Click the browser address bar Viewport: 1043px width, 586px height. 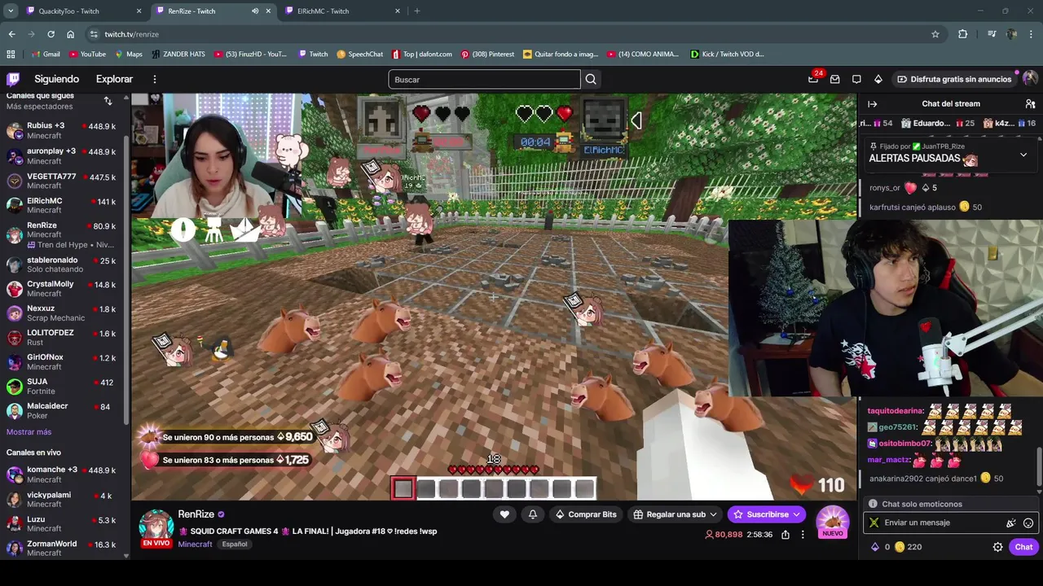click(x=513, y=34)
